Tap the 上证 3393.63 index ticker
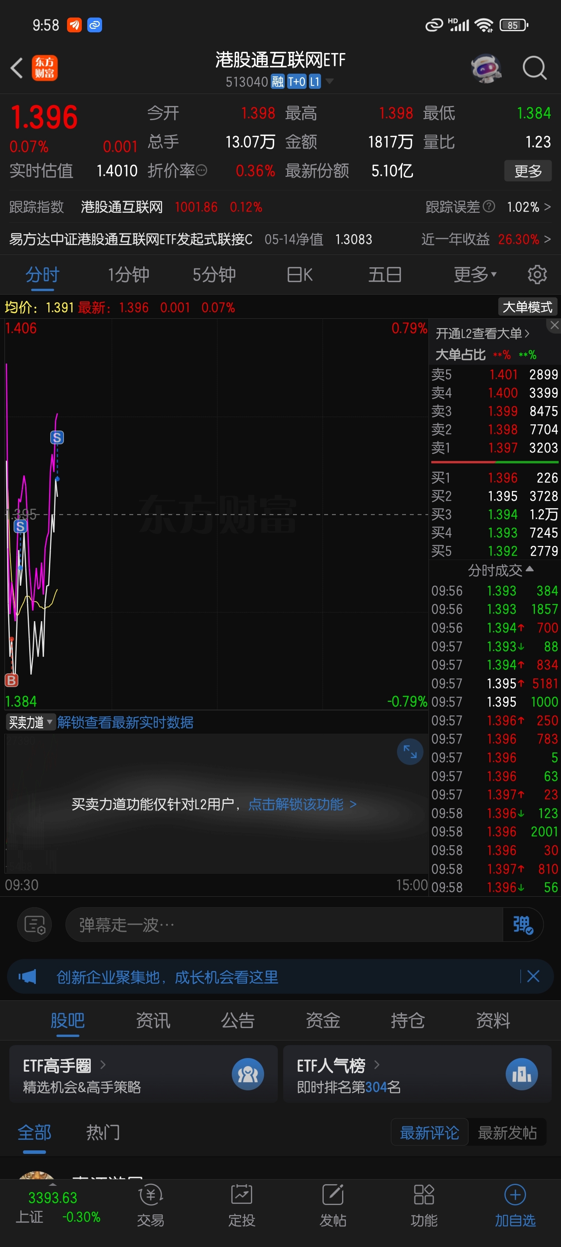The width and height of the screenshot is (561, 1247). click(x=58, y=1207)
